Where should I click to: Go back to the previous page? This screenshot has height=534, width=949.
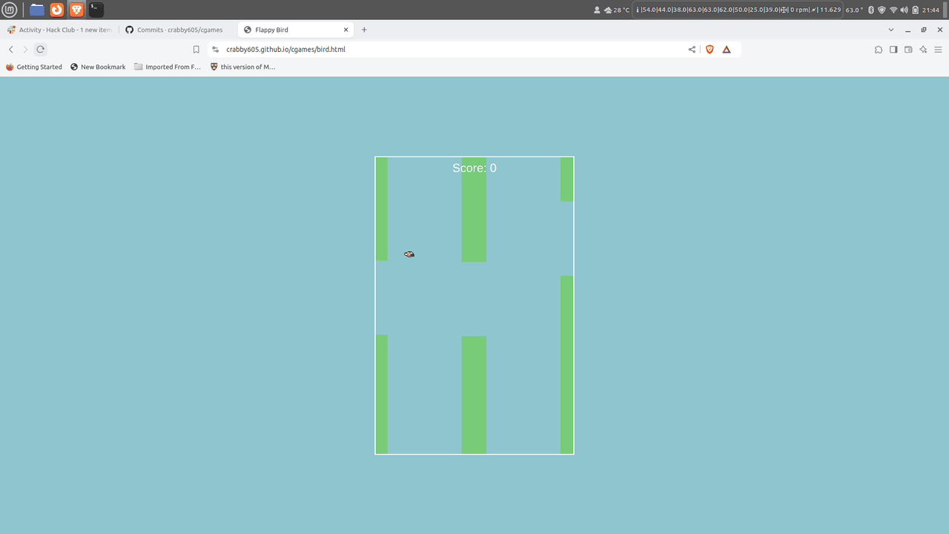(11, 49)
